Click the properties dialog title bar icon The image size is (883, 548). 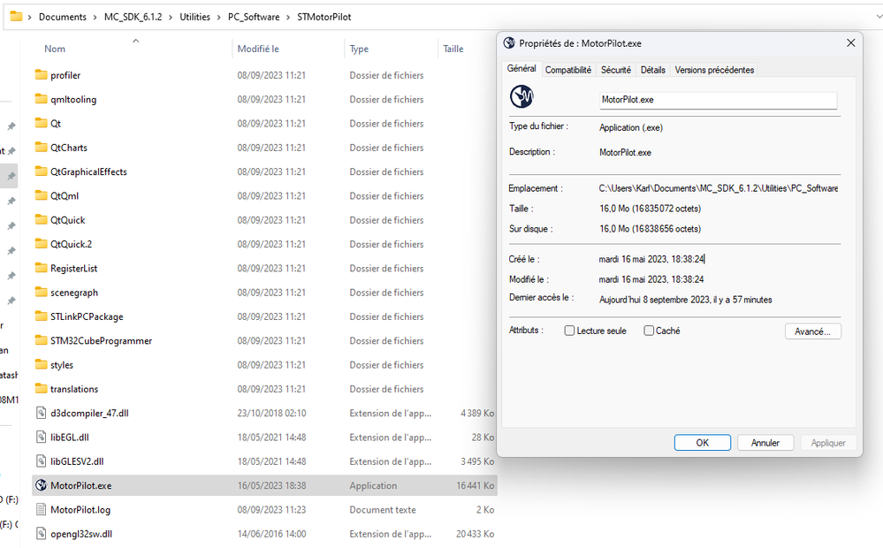[x=509, y=43]
